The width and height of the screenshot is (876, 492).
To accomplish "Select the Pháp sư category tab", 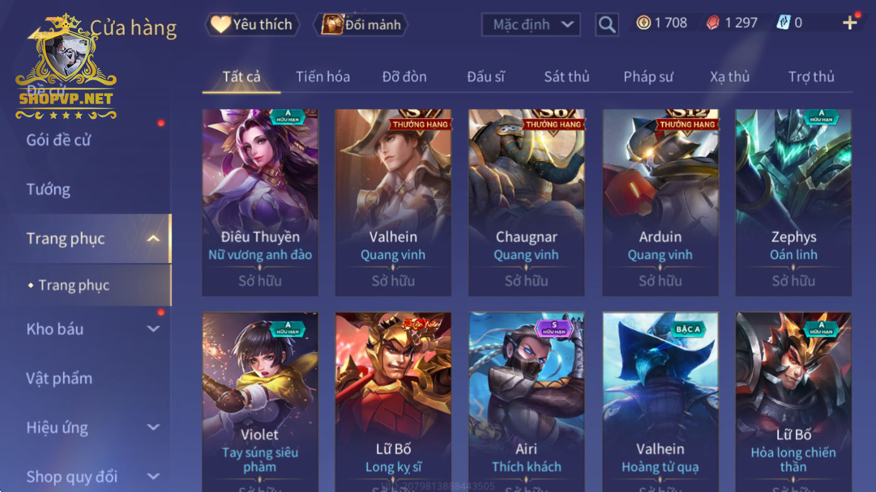I will (648, 77).
